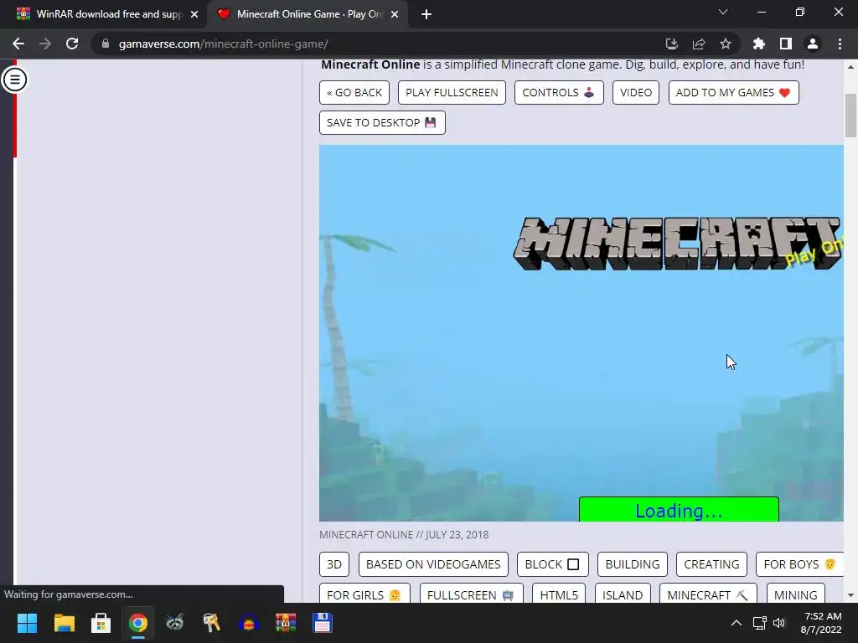Open the Extensions puzzle icon
Image resolution: width=858 pixels, height=643 pixels.
pos(758,44)
